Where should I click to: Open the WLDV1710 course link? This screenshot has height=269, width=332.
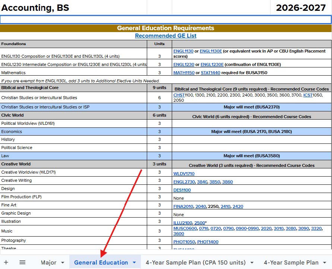pos(184,174)
